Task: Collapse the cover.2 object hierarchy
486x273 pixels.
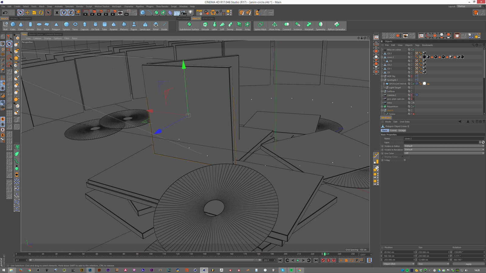Action: point(382,57)
